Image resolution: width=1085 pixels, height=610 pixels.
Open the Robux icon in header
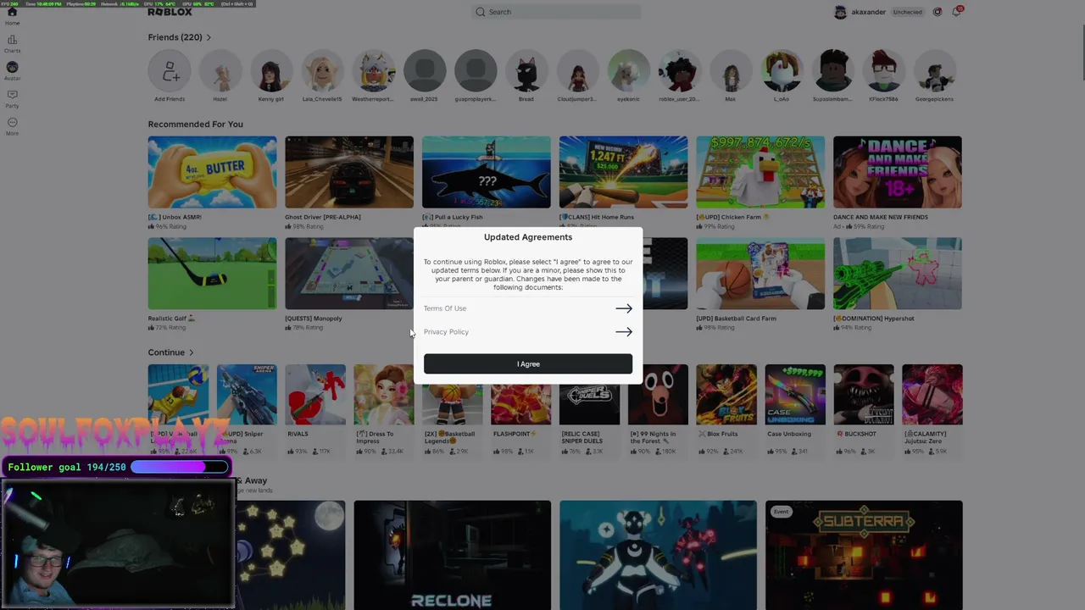tap(938, 12)
